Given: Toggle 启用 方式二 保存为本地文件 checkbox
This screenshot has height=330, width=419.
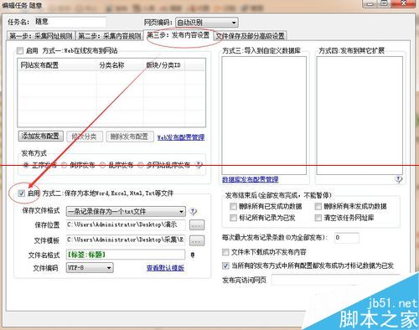Looking at the screenshot, I should pos(22,193).
